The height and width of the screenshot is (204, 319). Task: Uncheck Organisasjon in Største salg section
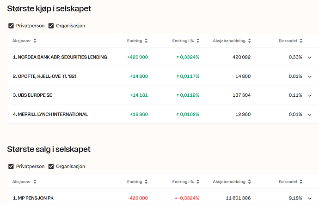tap(51, 167)
